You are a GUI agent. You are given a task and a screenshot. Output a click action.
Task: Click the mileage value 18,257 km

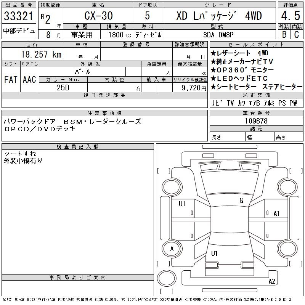tap(41, 54)
